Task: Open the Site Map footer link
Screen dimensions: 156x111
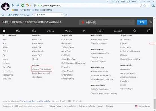Action: click(x=109, y=106)
